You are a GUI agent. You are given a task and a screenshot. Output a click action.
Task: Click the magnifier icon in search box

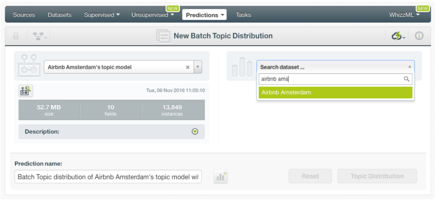406,79
